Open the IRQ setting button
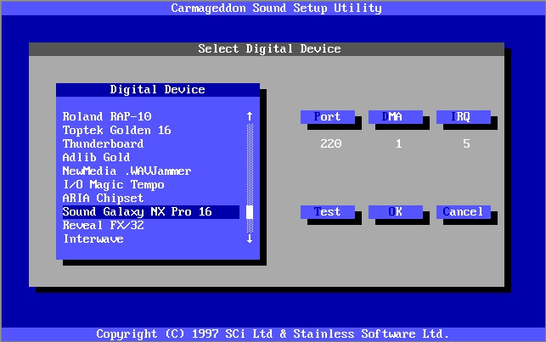The height and width of the screenshot is (342, 546). click(x=464, y=117)
